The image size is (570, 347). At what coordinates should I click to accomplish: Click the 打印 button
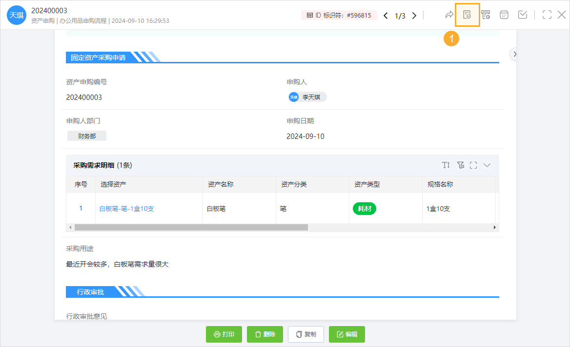224,334
